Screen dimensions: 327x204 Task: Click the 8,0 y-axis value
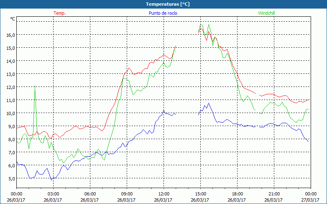[12, 140]
